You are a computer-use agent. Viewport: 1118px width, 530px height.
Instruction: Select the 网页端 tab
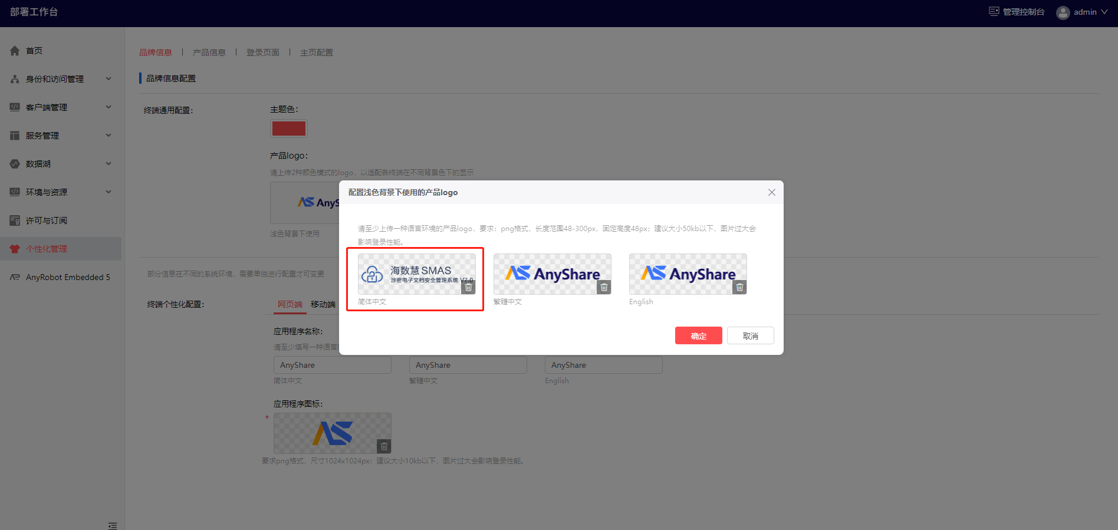pyautogui.click(x=290, y=304)
